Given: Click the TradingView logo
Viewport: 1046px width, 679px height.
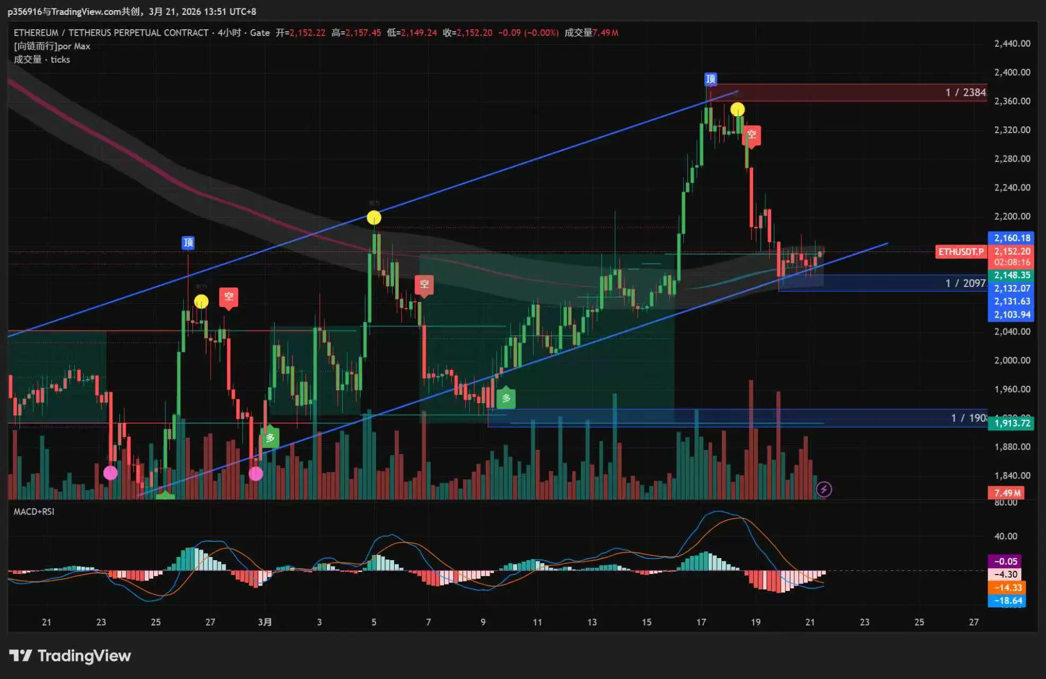Looking at the screenshot, I should pos(70,656).
